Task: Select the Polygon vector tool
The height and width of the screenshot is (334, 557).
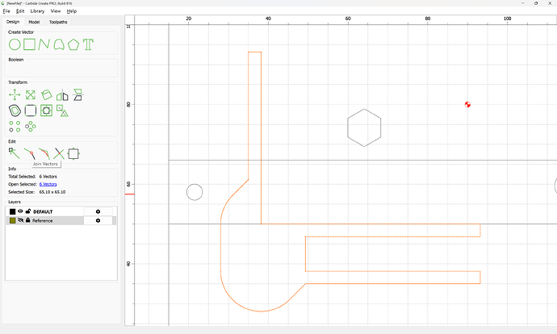Action: 73,44
